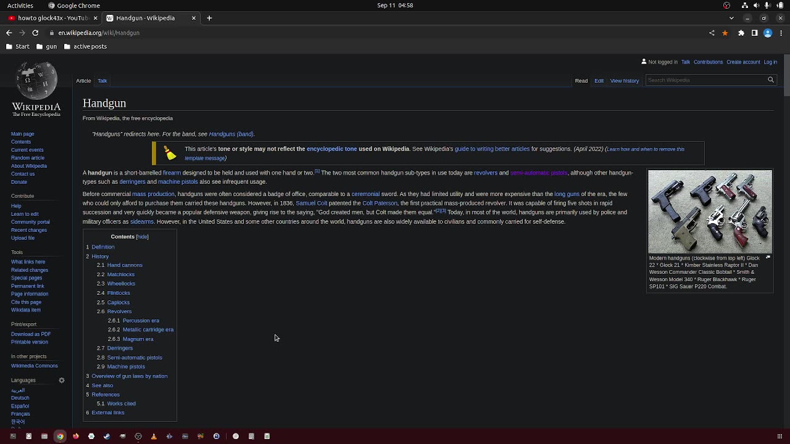The height and width of the screenshot is (444, 790).
Task: Jump to 2.6 Revolvers section
Action: [x=114, y=311]
